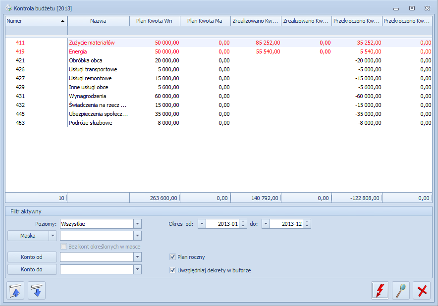438x306 pixels.
Task: Click the Okres do field 2013-12
Action: pos(286,224)
